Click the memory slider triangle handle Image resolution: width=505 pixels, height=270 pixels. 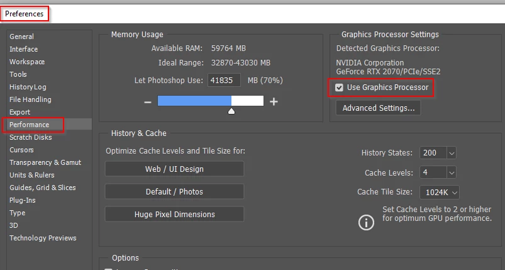[x=231, y=111]
